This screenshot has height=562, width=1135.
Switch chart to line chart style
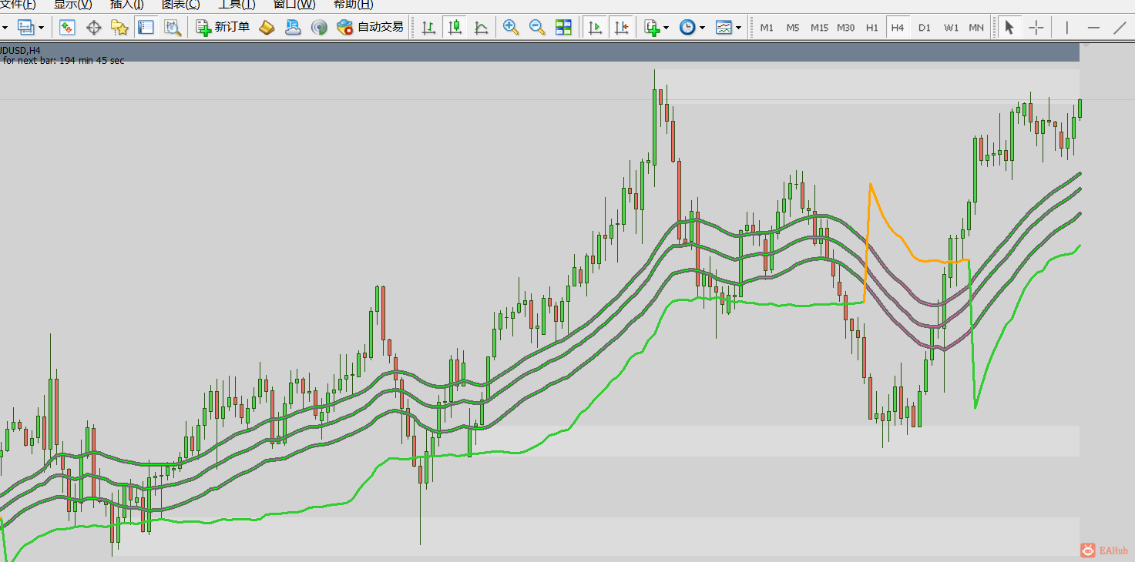(482, 28)
